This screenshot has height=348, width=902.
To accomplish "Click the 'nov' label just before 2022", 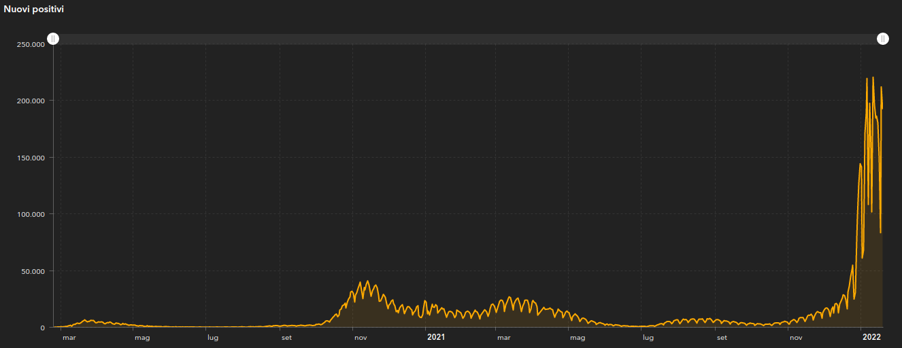I will pyautogui.click(x=795, y=338).
